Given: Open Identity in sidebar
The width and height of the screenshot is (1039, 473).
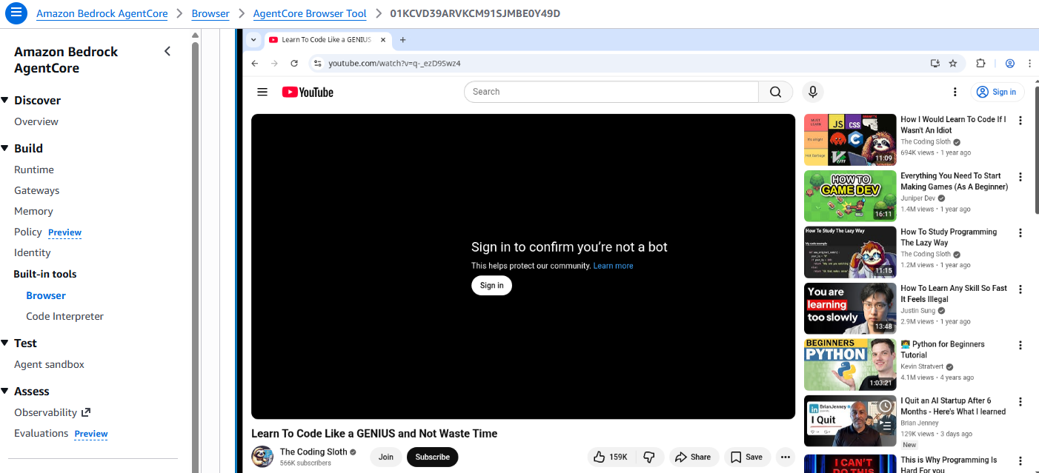Looking at the screenshot, I should point(33,252).
